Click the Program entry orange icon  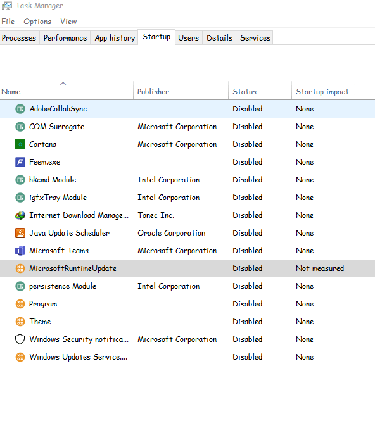tap(20, 304)
